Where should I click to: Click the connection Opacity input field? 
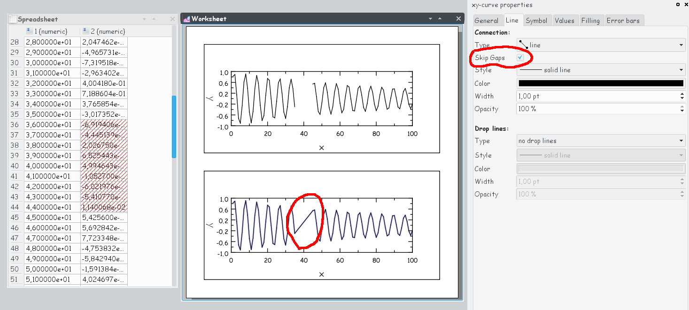click(596, 109)
